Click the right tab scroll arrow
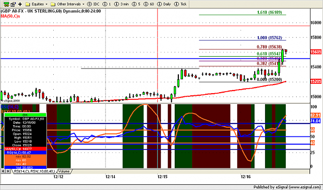The height and width of the screenshot is (190, 323). 8,171
